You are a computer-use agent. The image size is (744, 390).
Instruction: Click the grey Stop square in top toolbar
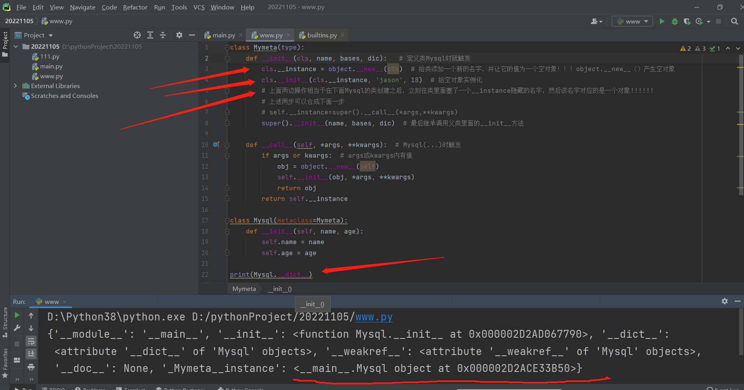click(718, 21)
